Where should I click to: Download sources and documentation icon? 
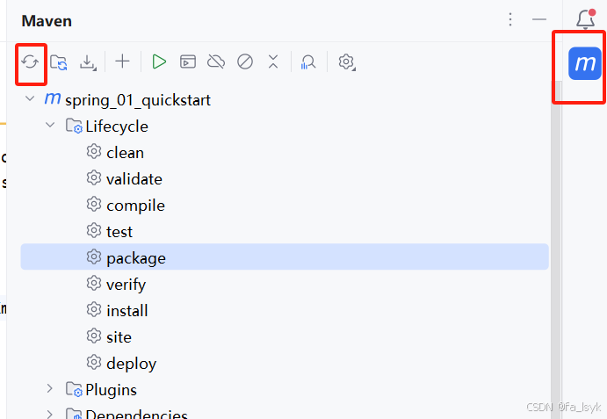pos(88,62)
